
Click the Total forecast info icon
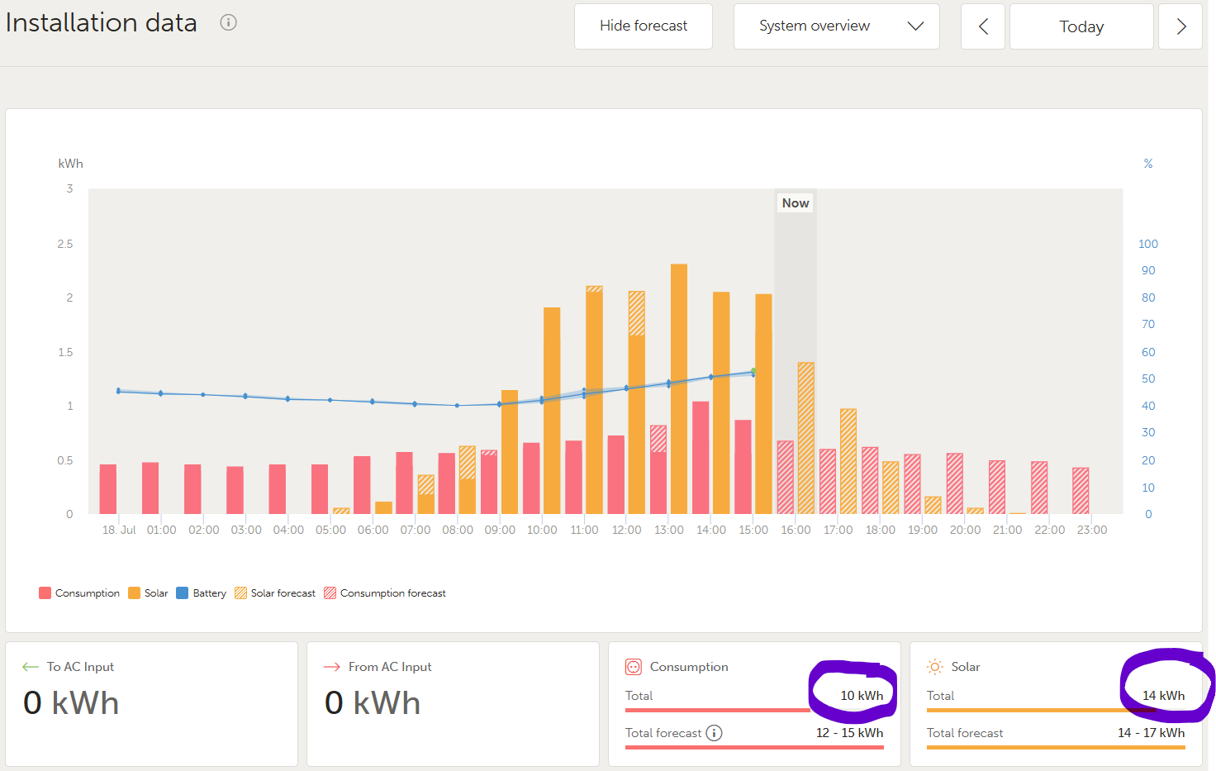715,733
